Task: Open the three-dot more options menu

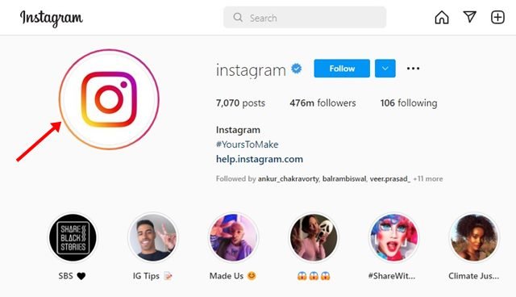Action: pyautogui.click(x=413, y=69)
